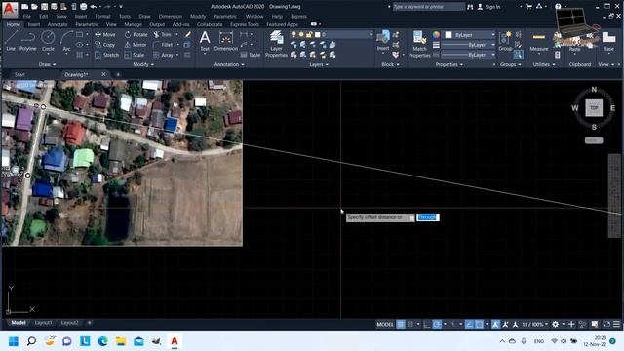The width and height of the screenshot is (624, 351).
Task: Open Layer Properties manager
Action: click(x=276, y=44)
